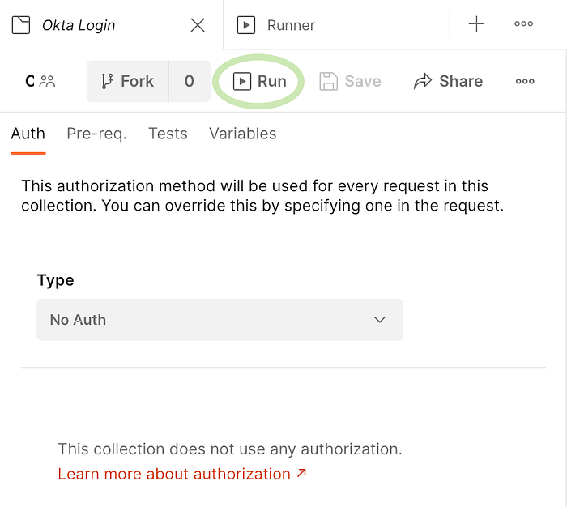Open the Learn more about authorization link
Image resolution: width=567 pixels, height=507 pixels.
click(x=182, y=474)
